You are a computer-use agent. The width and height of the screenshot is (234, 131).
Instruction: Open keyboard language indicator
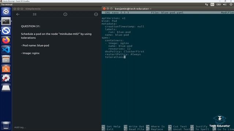[x=212, y=4]
